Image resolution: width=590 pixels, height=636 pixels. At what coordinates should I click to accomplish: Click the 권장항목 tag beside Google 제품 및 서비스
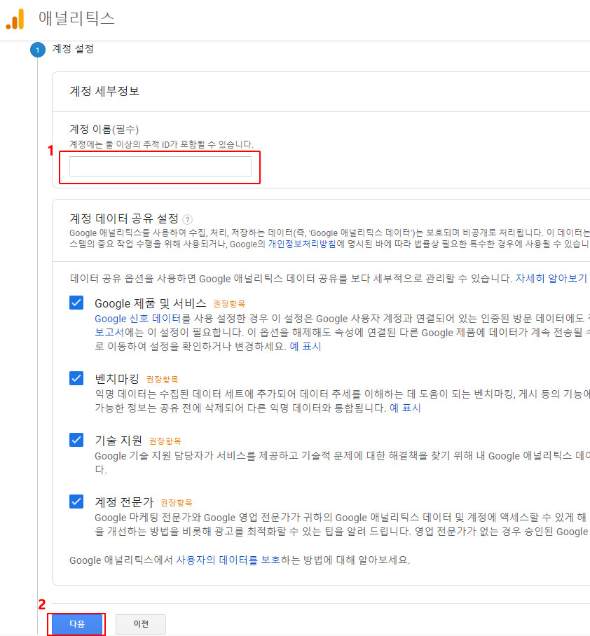pos(229,304)
